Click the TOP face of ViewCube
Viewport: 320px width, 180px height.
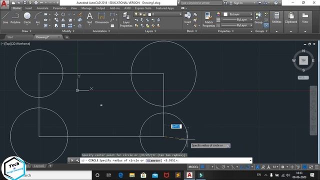tap(303, 60)
